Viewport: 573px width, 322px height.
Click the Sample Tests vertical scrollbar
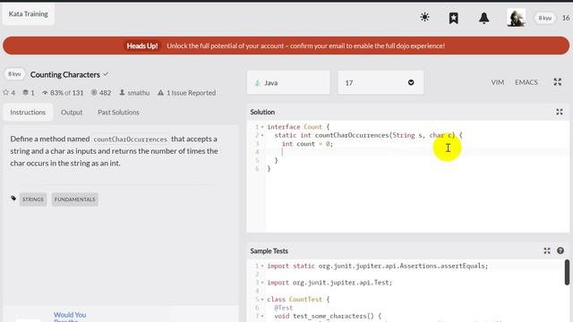[567, 272]
